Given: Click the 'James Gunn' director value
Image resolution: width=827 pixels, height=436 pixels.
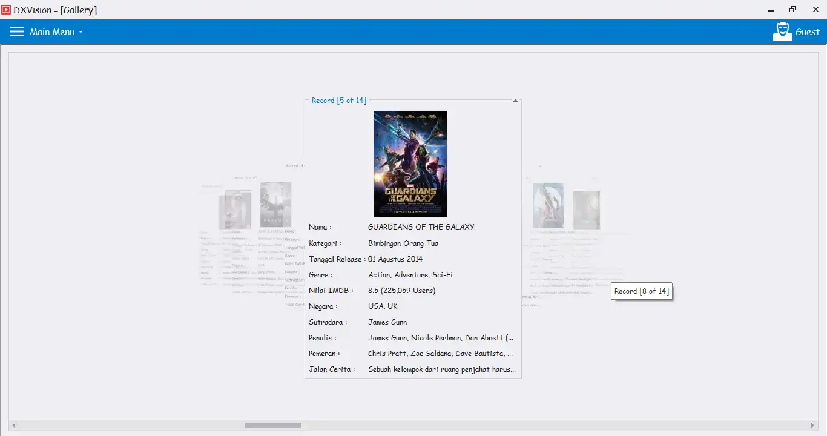Looking at the screenshot, I should pos(387,322).
